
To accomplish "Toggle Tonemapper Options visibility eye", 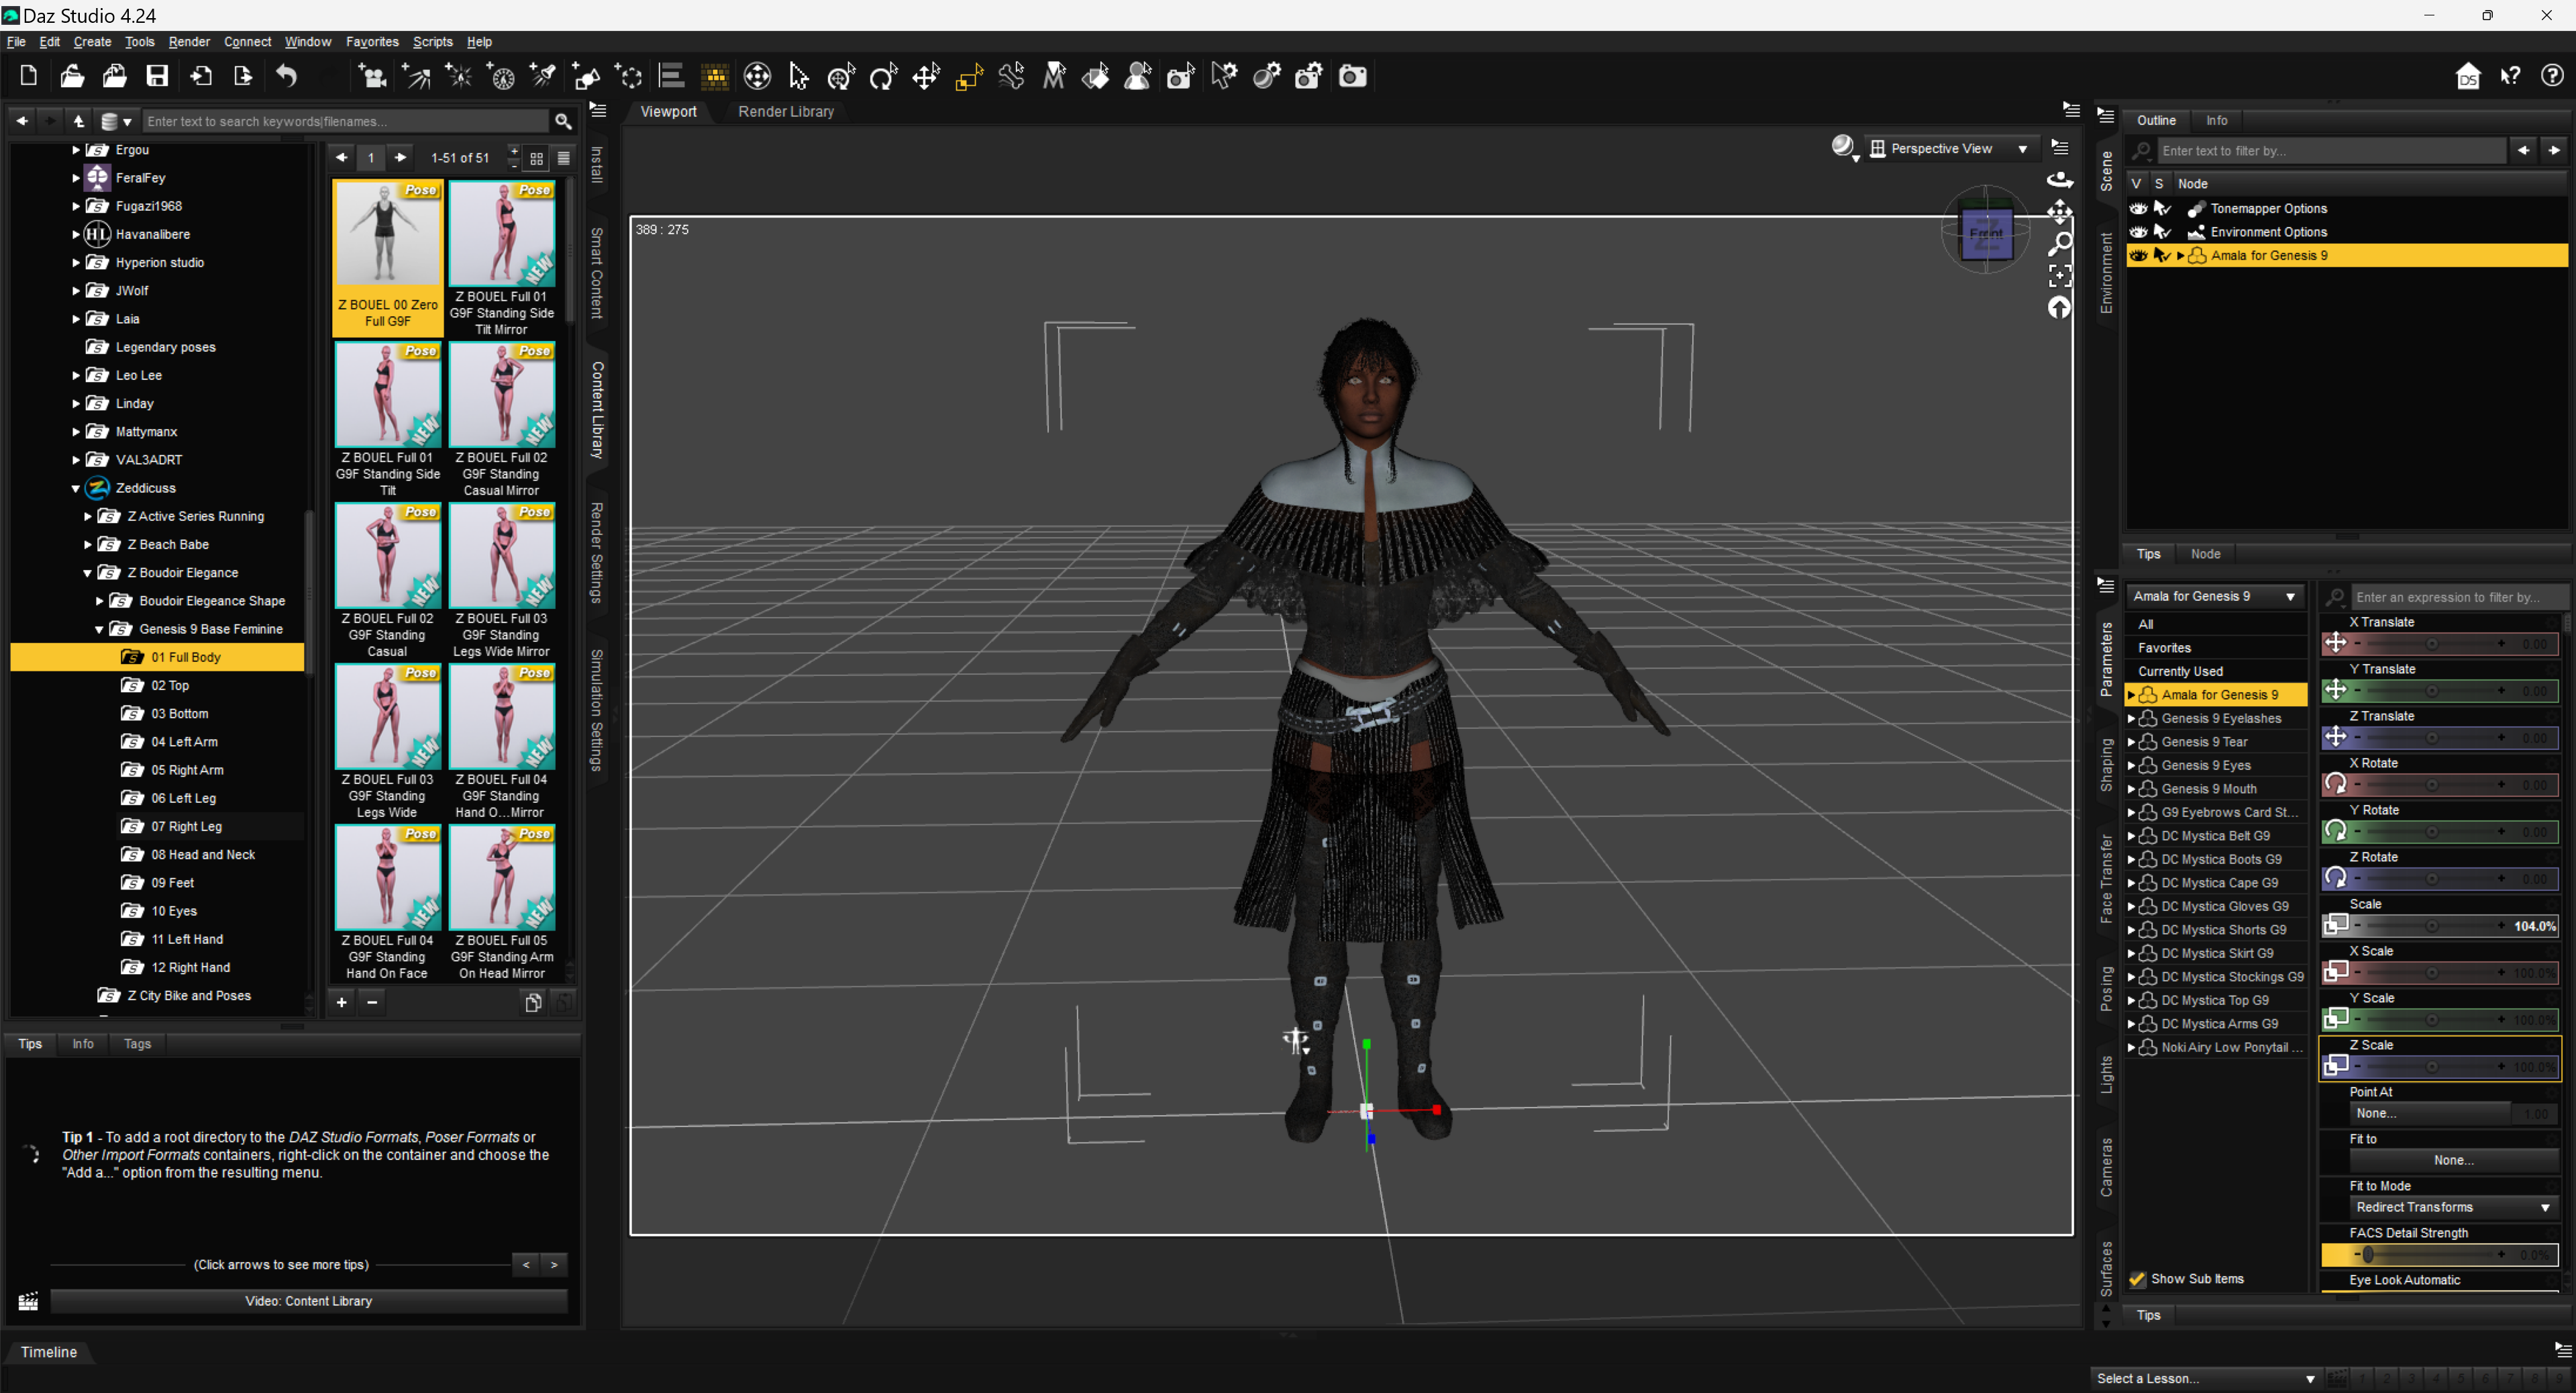I will point(2138,208).
